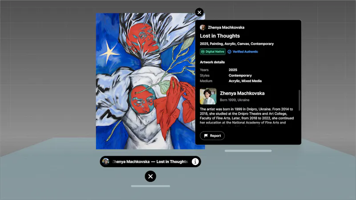
Task: Click the Report button
Action: (212, 136)
